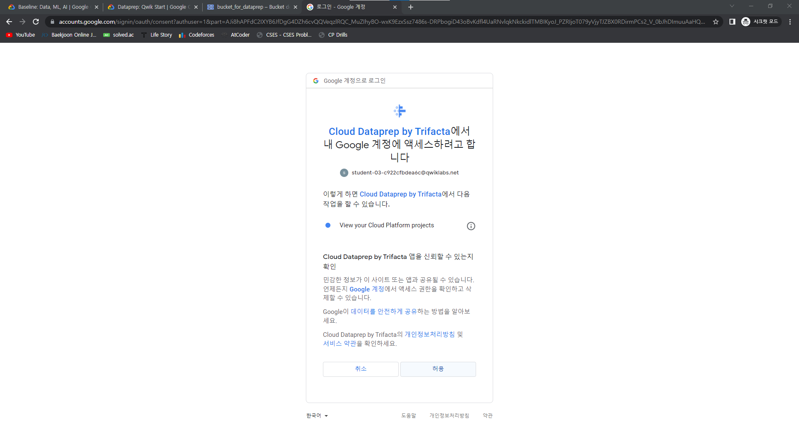Open the Baekjoon Online Judge bookmark
This screenshot has height=433, width=799.
point(69,35)
